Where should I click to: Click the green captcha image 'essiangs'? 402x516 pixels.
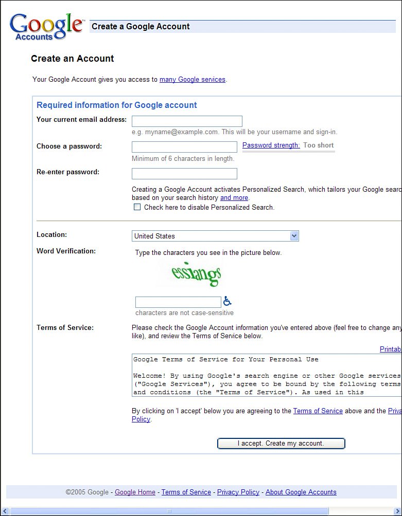[197, 274]
